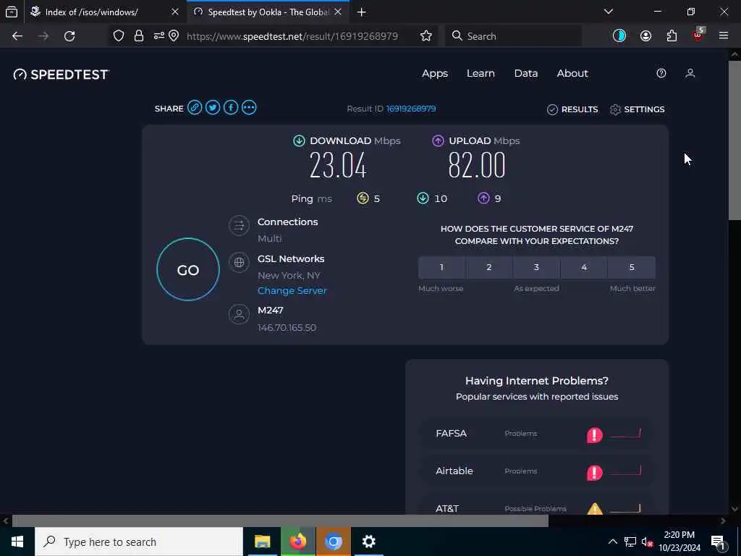Bookmark this page with star icon
Image resolution: width=741 pixels, height=556 pixels.
425,36
